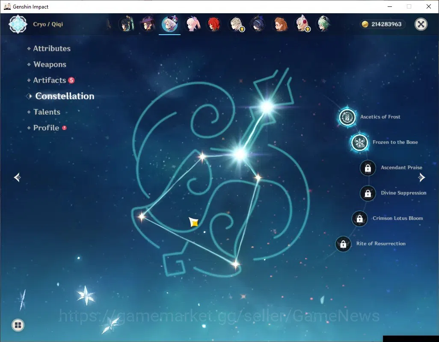439x342 pixels.
Task: Click the Mora balance 214283963
Action: point(386,24)
